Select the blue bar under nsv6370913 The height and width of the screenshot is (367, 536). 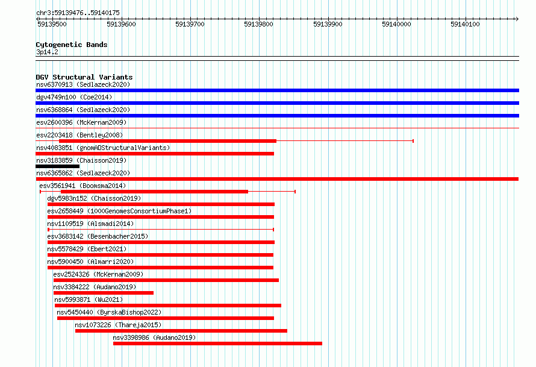tap(277, 90)
